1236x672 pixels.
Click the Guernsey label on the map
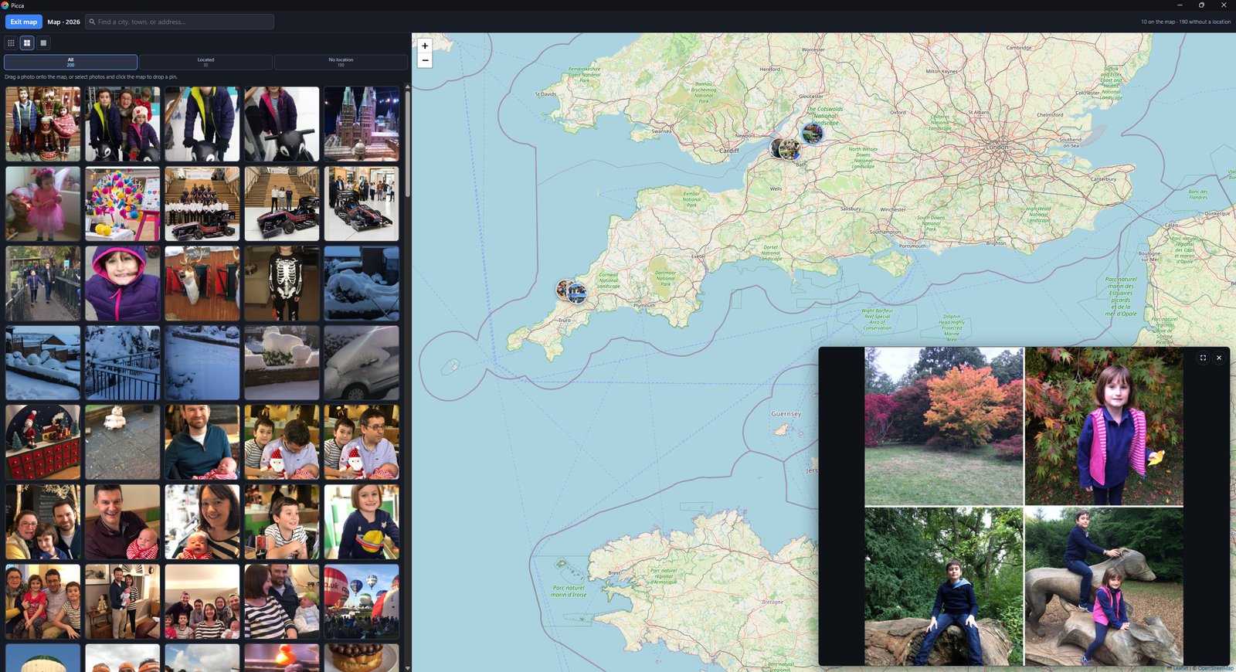(786, 414)
